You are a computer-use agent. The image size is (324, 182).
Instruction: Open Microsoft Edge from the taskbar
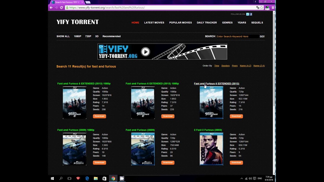point(87,178)
